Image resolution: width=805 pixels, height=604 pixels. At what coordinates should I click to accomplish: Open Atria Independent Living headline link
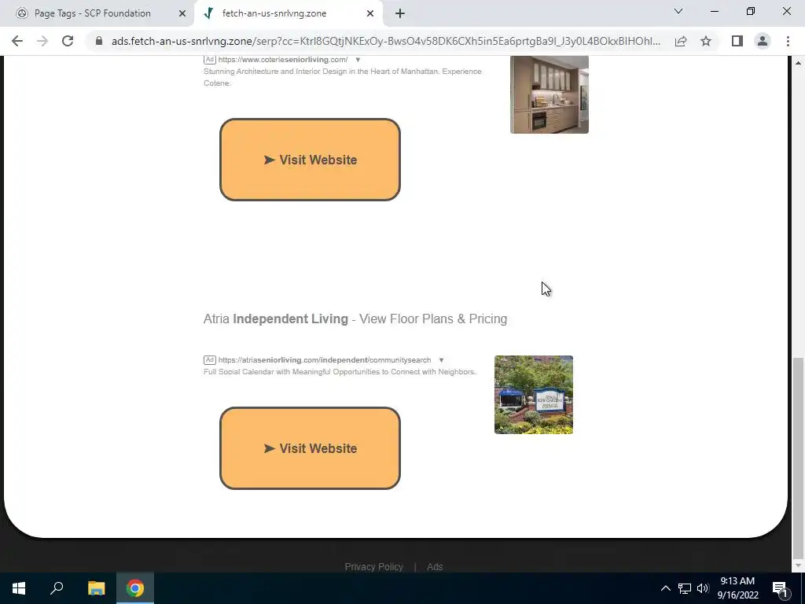[x=355, y=319]
